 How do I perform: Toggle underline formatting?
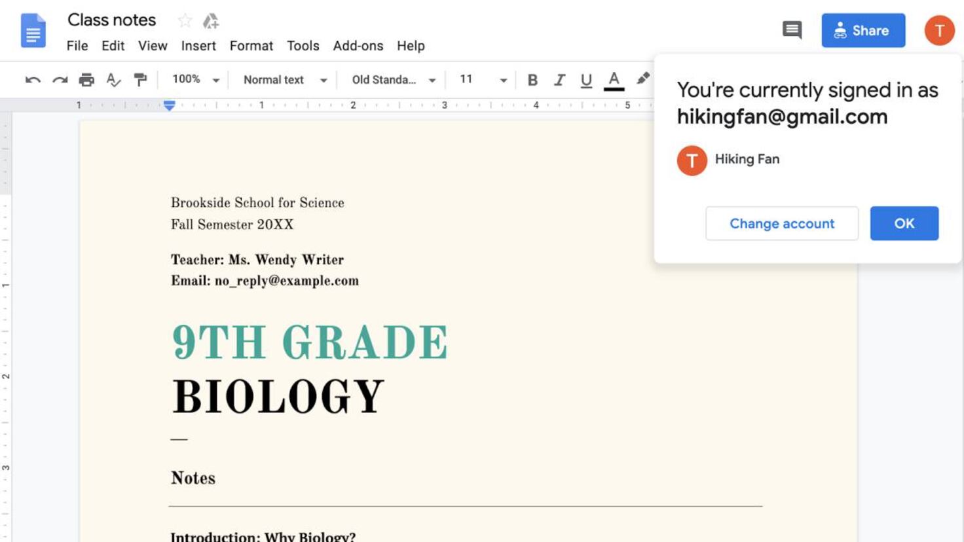tap(586, 80)
